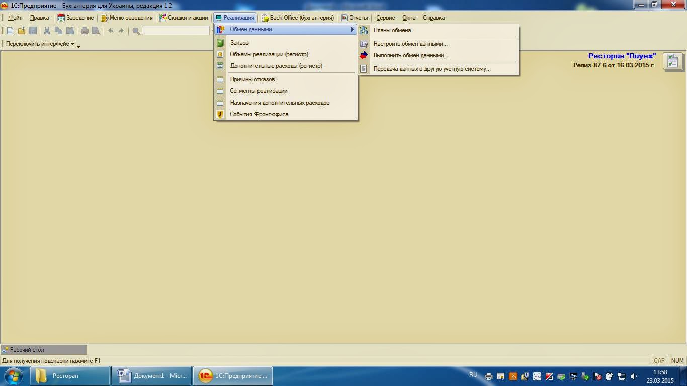Click the printer tray icon
687x386 pixels.
click(488, 376)
